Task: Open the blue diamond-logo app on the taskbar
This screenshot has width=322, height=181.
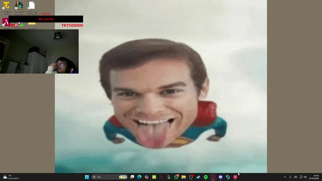Action: 228,177
